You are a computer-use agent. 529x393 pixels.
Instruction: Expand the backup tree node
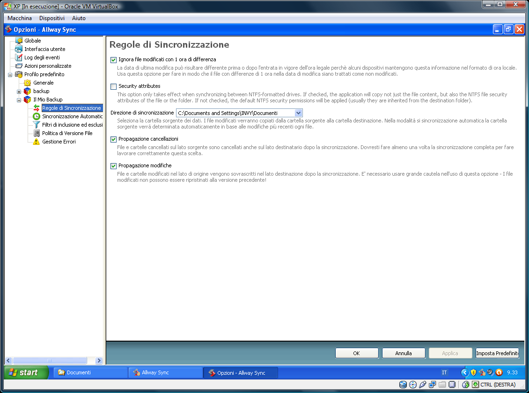19,92
